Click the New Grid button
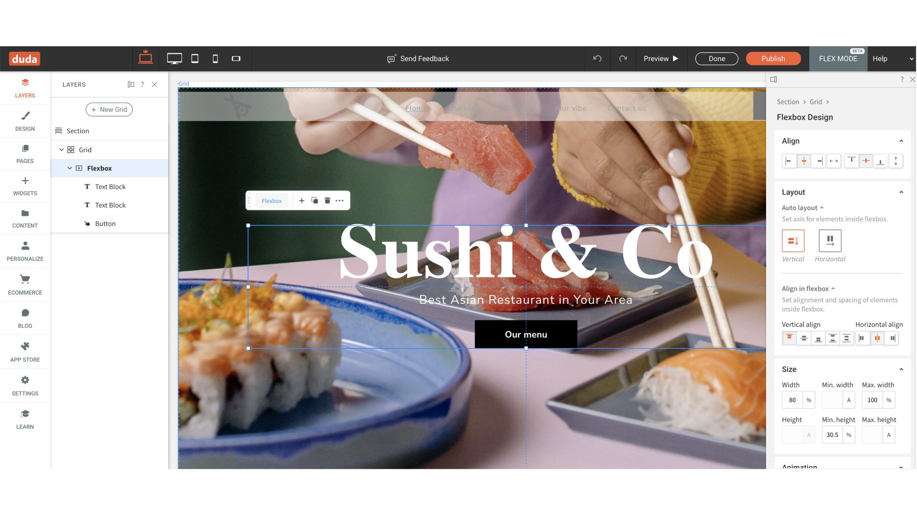 109,110
